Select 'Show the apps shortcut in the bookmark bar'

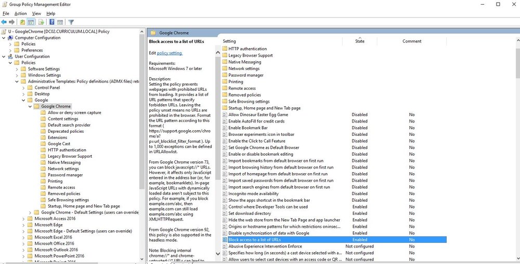[x=269, y=200]
